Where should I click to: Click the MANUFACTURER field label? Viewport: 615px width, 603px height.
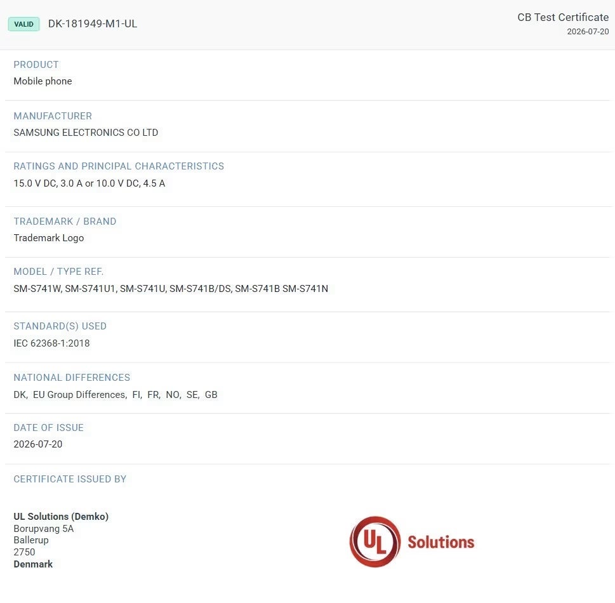pyautogui.click(x=53, y=116)
